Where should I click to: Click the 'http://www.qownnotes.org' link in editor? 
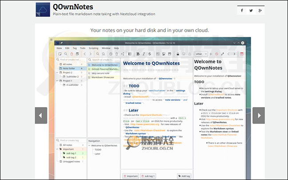pyautogui.click(x=145, y=124)
